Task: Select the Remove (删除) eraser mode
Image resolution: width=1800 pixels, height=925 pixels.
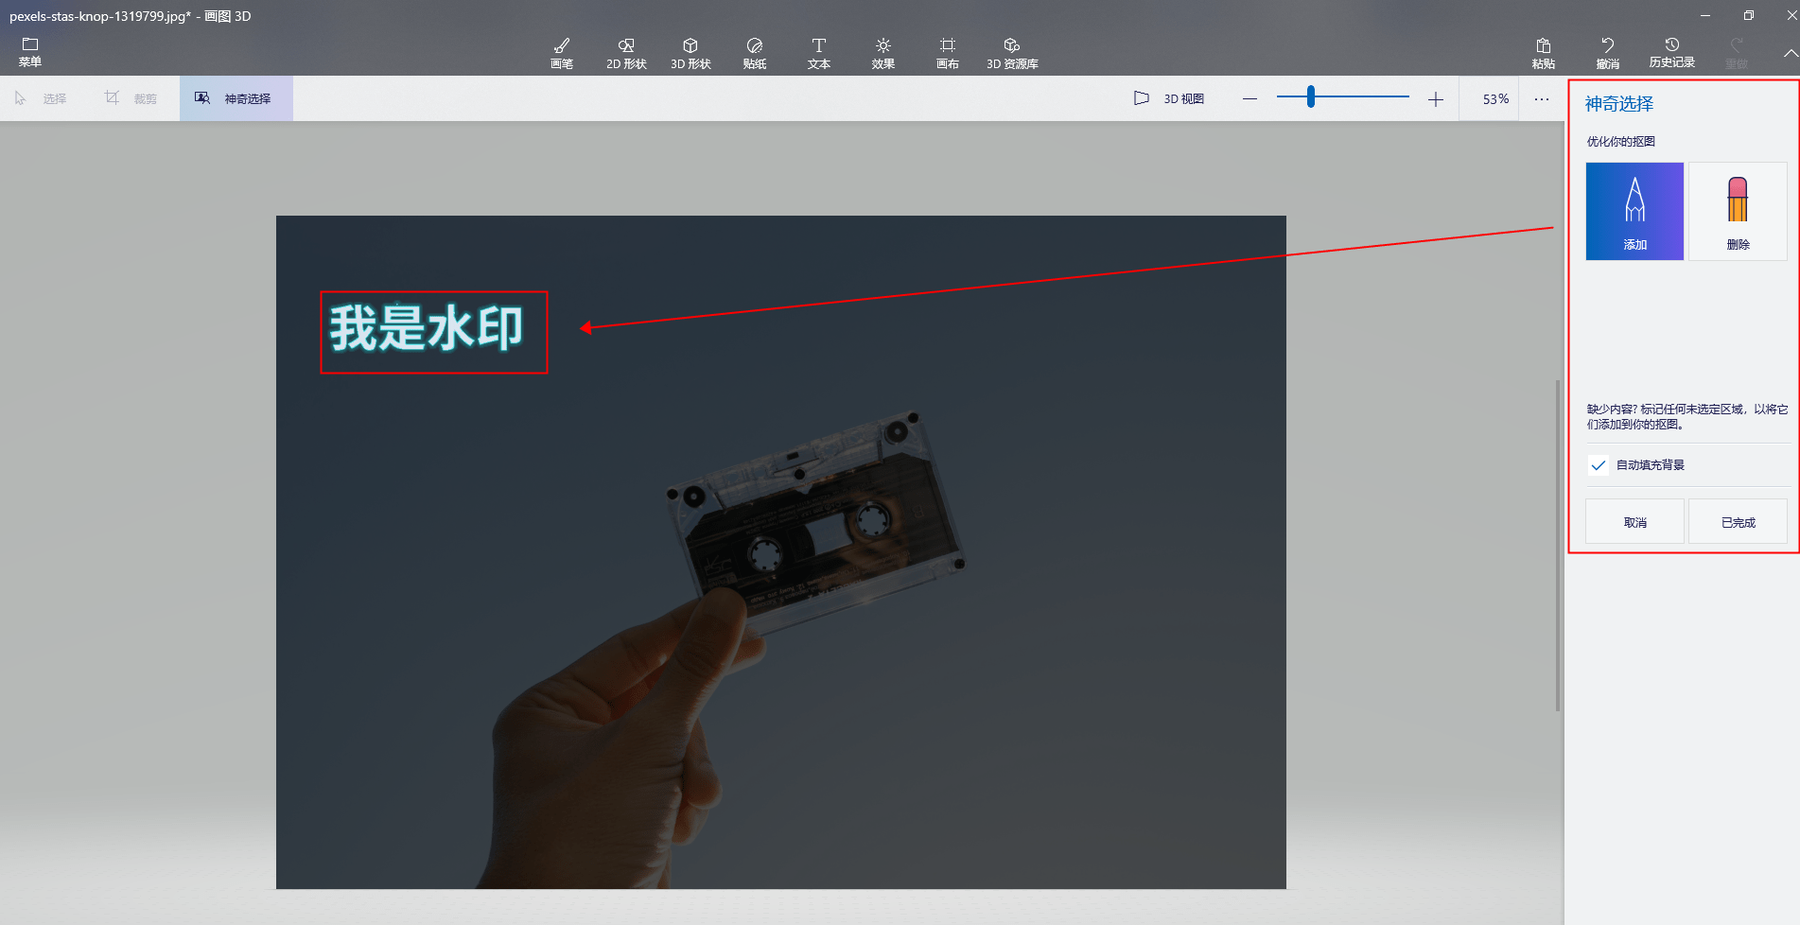Action: pos(1738,211)
